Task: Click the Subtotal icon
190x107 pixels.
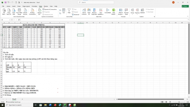Action: coord(142,11)
